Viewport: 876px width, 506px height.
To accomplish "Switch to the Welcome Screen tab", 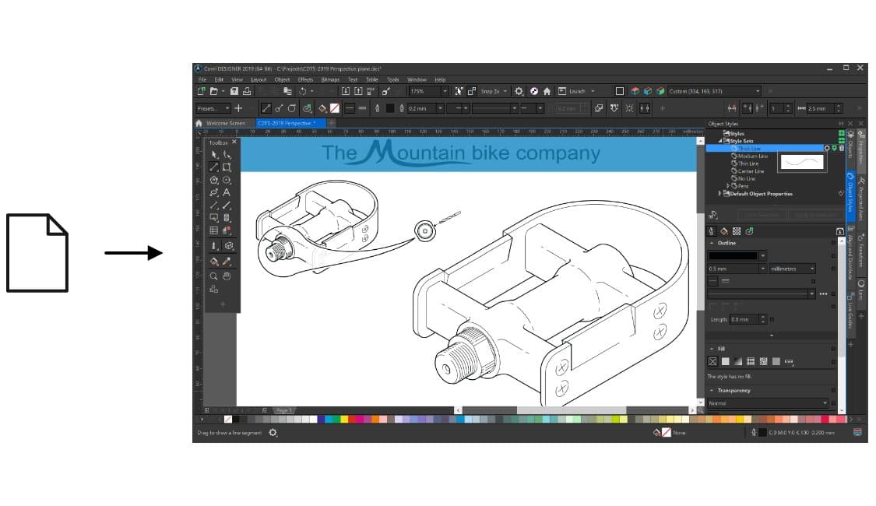I will click(x=224, y=123).
